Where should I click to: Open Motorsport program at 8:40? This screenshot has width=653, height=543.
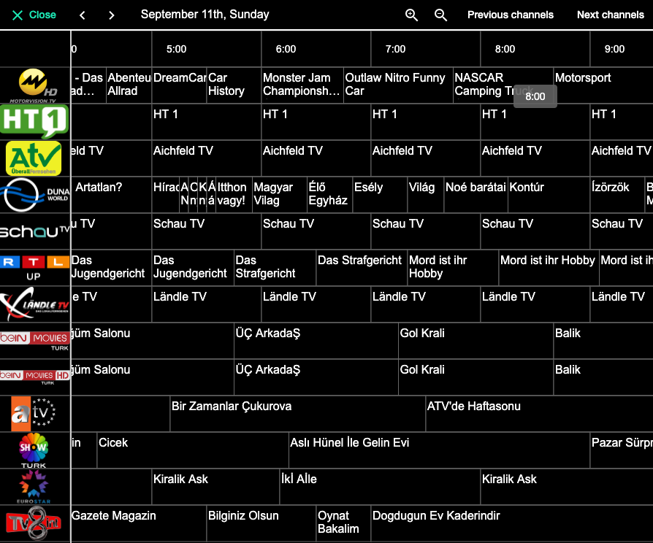click(x=603, y=85)
